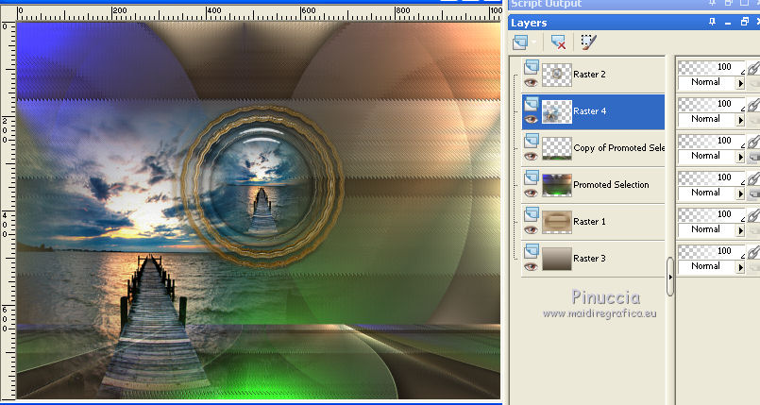Click layer type icon of Promoted Selection
Viewport: 760px width, 405px height.
[x=532, y=177]
